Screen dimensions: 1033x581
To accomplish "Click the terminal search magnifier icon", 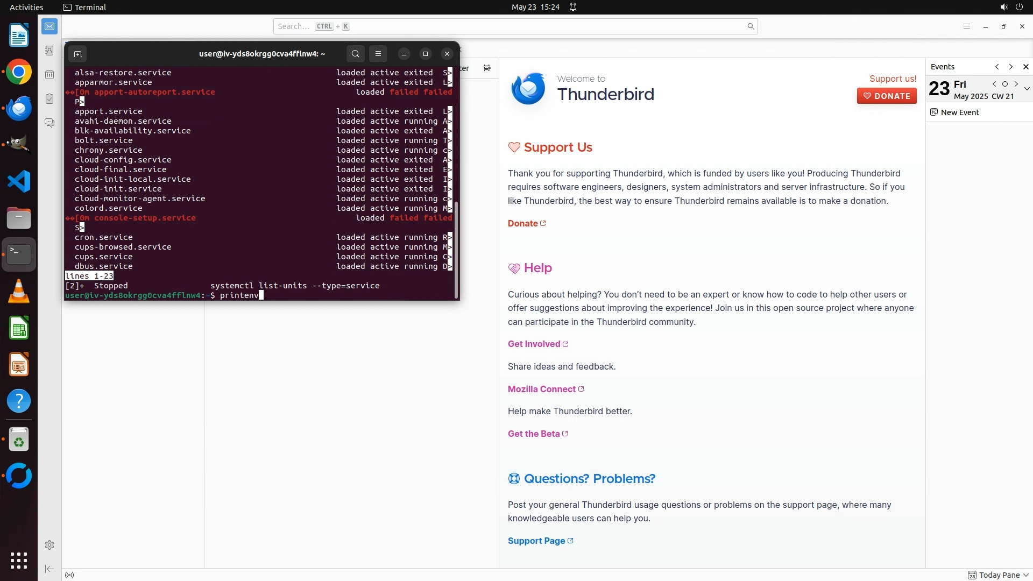I will click(355, 54).
